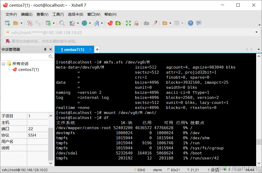Screen dimensions: 262x173
Task: Click the red flag add-session arrow icon
Action: point(8,41)
